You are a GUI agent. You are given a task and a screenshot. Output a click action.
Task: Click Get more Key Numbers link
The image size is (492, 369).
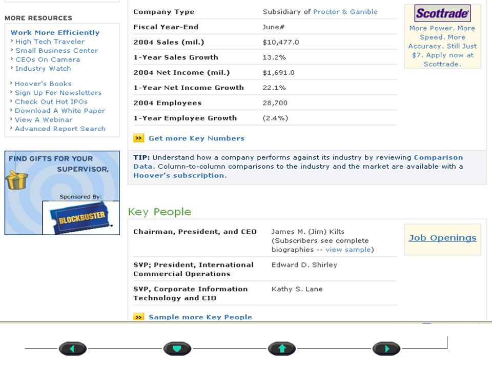pyautogui.click(x=196, y=138)
